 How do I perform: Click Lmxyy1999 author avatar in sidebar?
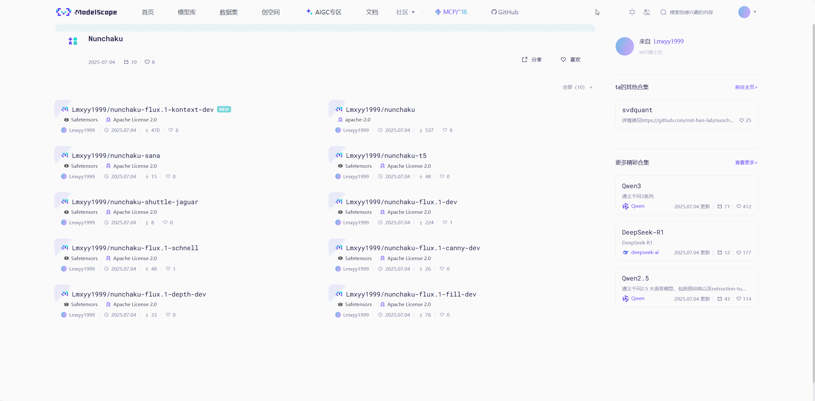point(625,46)
